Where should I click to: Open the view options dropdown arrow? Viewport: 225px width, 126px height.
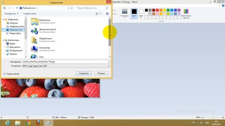pos(101,14)
